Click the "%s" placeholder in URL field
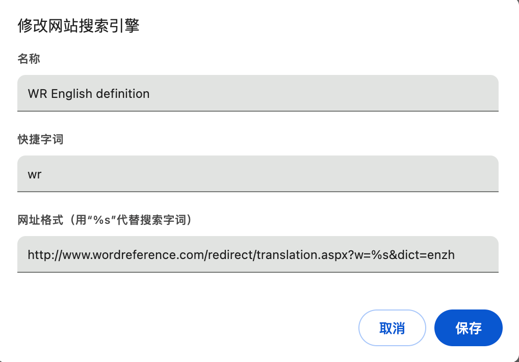The width and height of the screenshot is (519, 362). click(380, 255)
